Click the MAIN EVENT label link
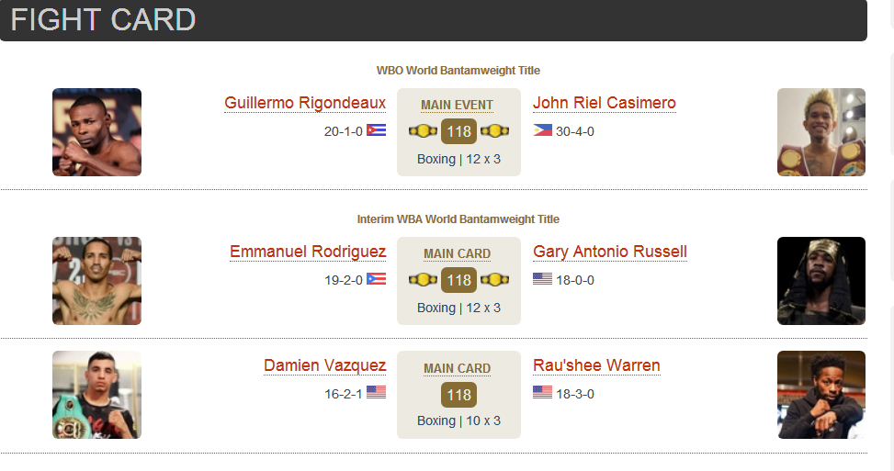894x471 pixels. pyautogui.click(x=458, y=106)
